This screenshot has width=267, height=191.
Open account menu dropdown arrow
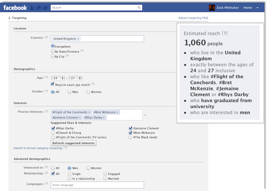tap(258, 8)
